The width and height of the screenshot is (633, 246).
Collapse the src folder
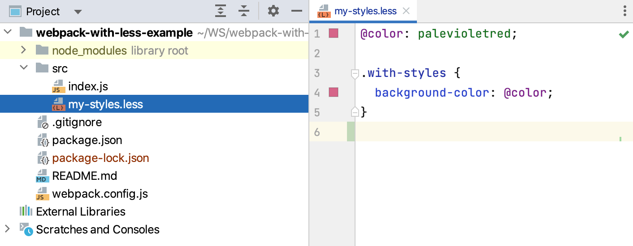point(24,68)
